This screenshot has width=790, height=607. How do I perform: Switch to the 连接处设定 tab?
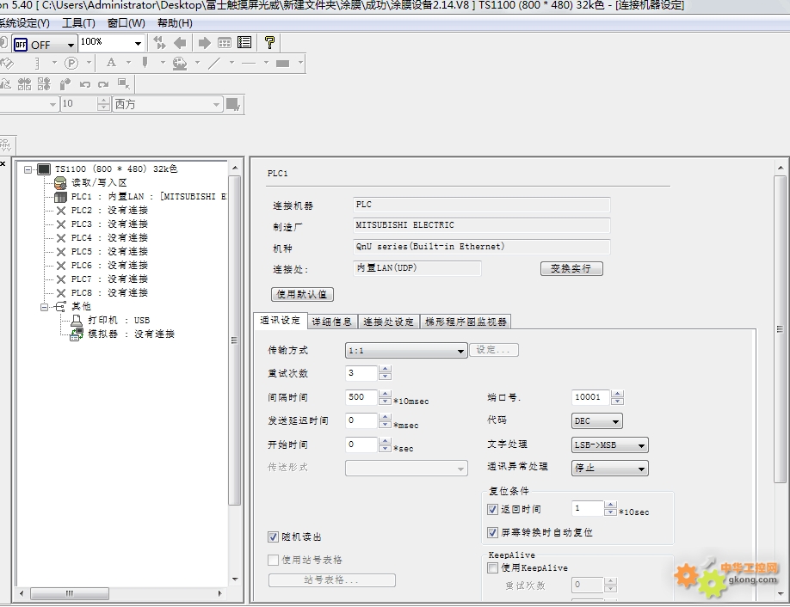pyautogui.click(x=388, y=322)
